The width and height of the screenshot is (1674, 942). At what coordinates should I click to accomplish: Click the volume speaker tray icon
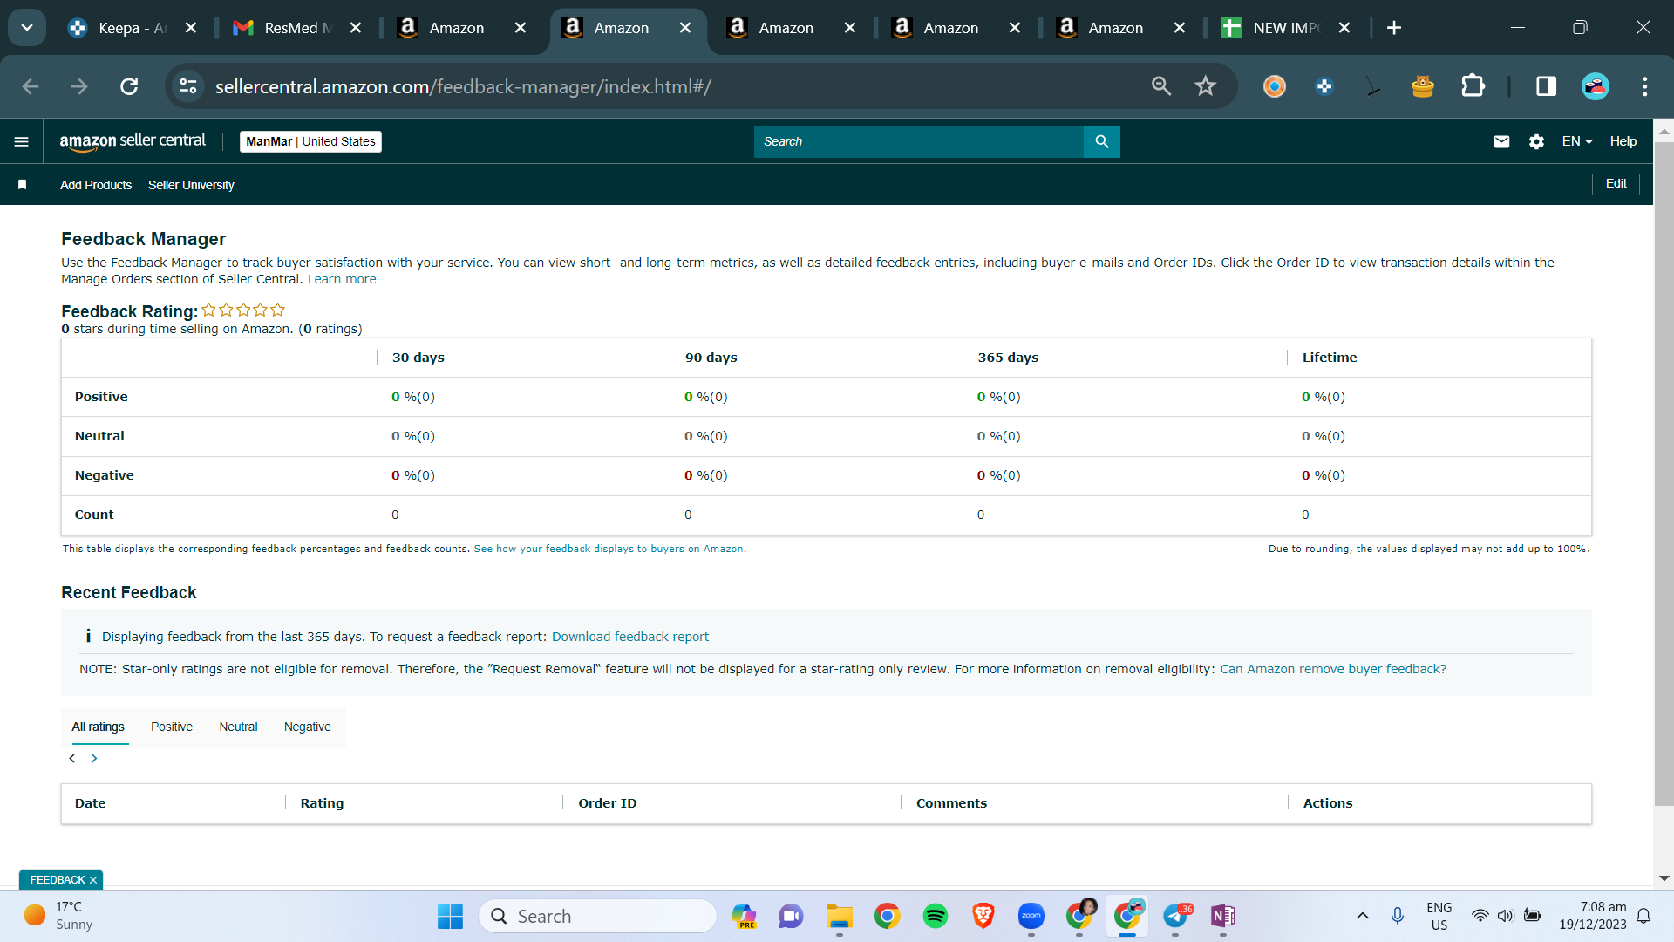coord(1506,916)
